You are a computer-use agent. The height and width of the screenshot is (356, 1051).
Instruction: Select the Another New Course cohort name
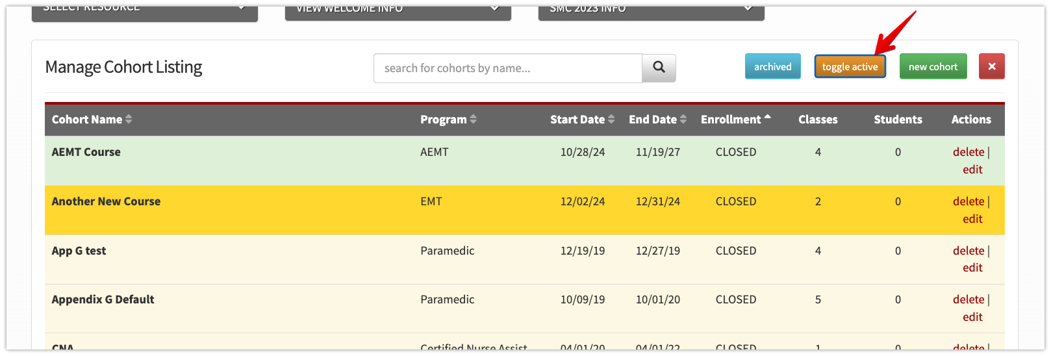click(106, 201)
